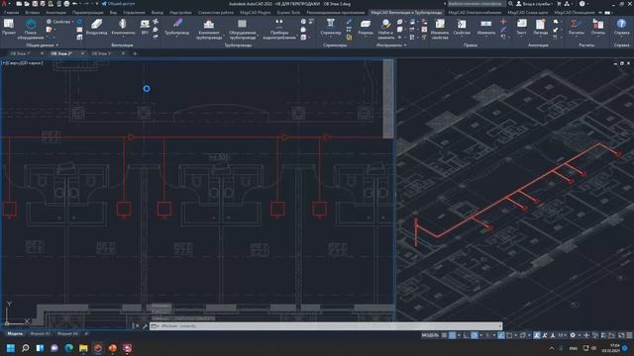Select the Воздуховод duct tool
634x356 pixels.
click(97, 27)
